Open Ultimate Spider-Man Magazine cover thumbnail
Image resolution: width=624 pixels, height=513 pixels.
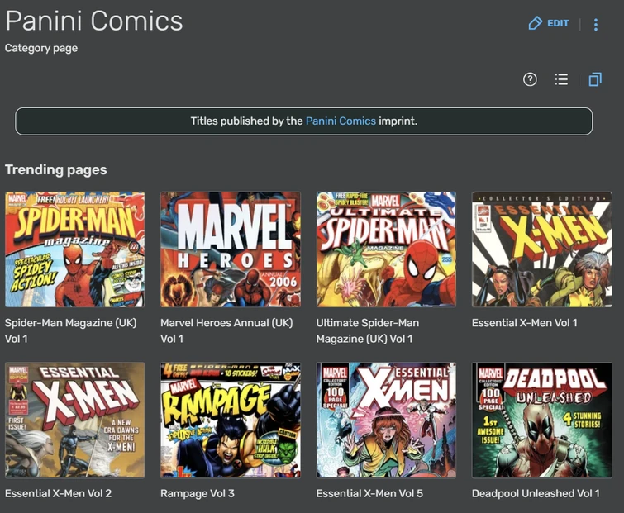pos(386,249)
